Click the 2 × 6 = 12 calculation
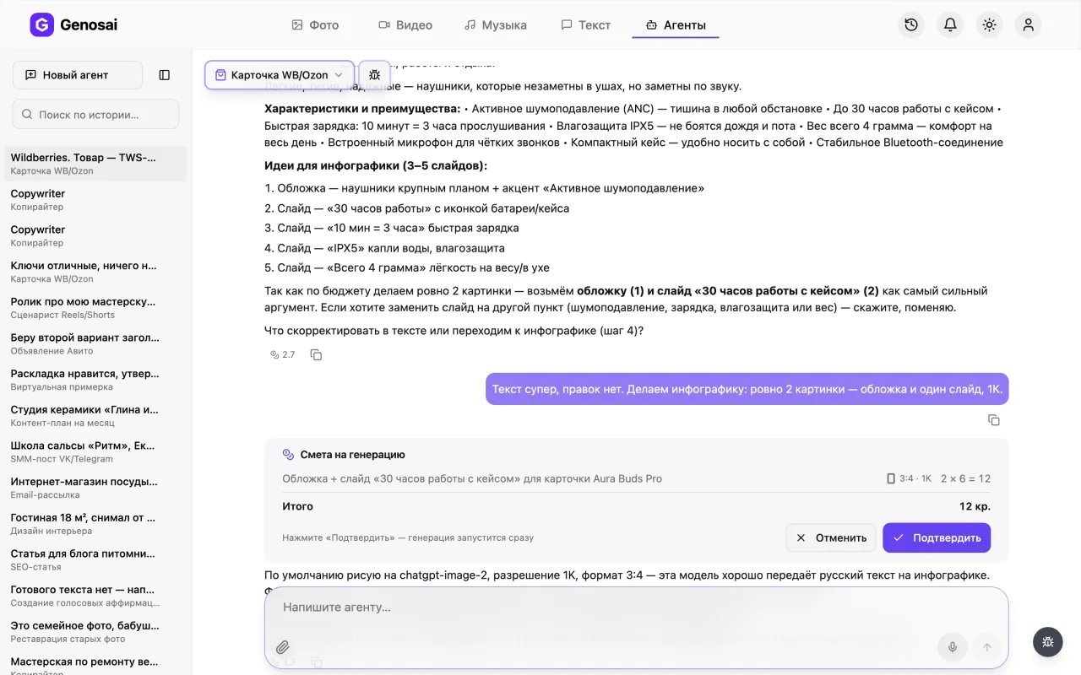The image size is (1081, 675). [965, 478]
